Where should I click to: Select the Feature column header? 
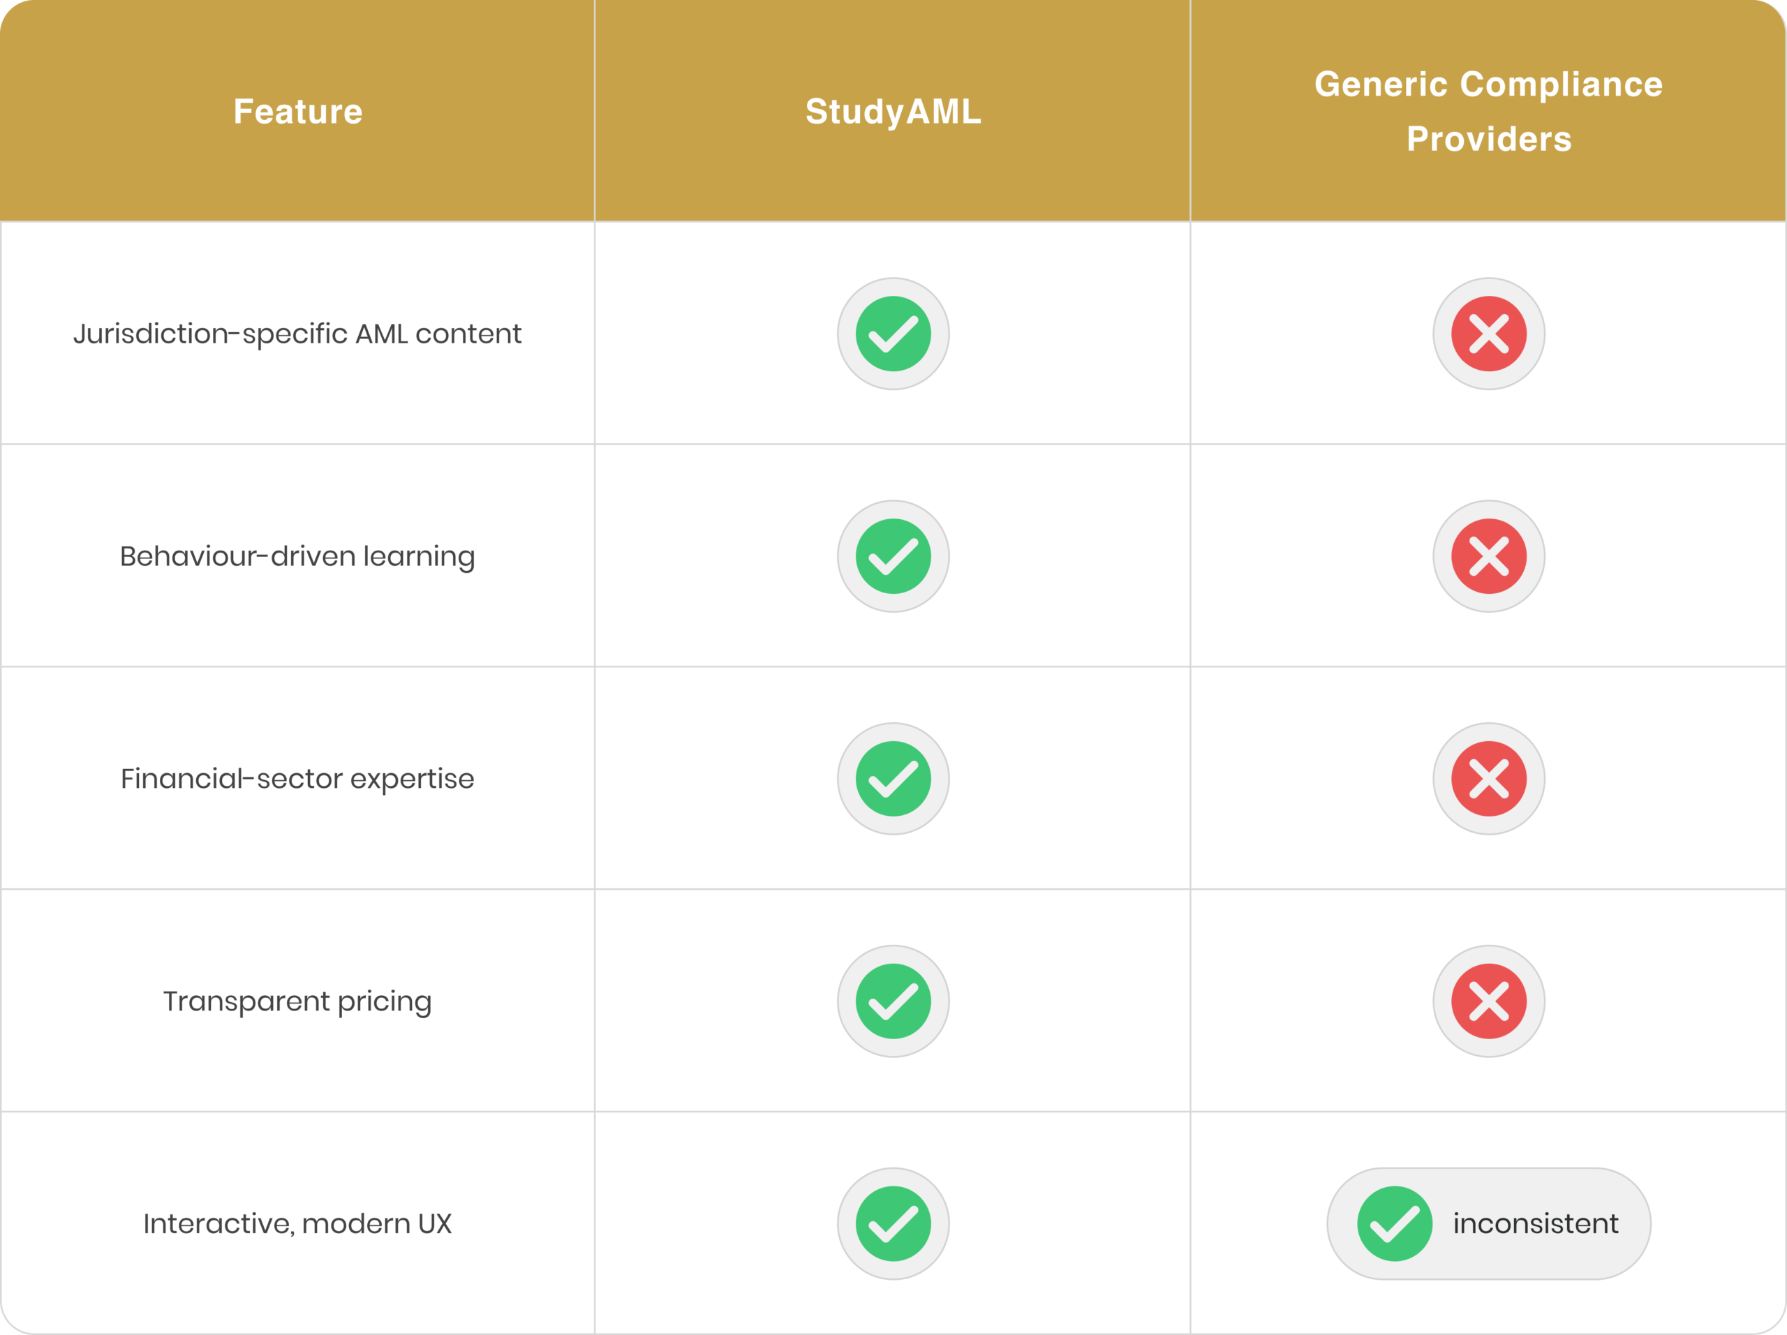click(298, 112)
